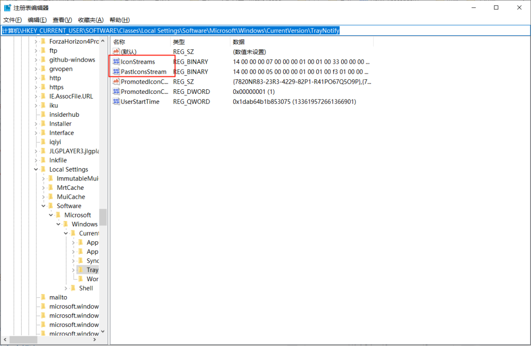The height and width of the screenshot is (346, 531).
Task: Click the tree pane vertical scrollbar down arrow
Action: point(103,331)
